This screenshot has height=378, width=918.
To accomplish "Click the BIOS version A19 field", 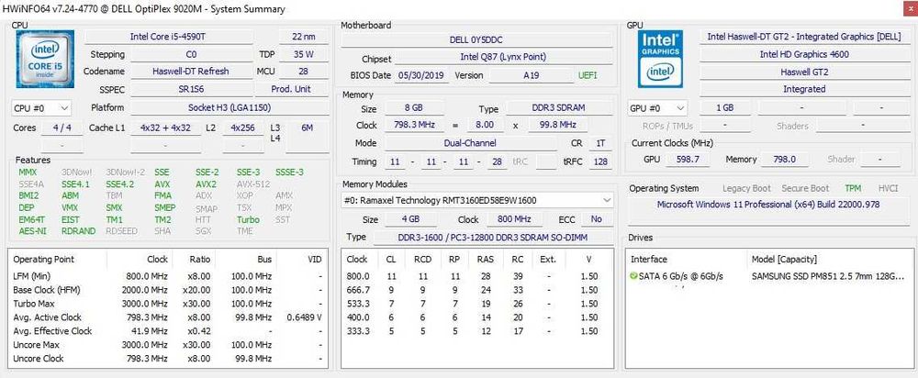I will (532, 75).
